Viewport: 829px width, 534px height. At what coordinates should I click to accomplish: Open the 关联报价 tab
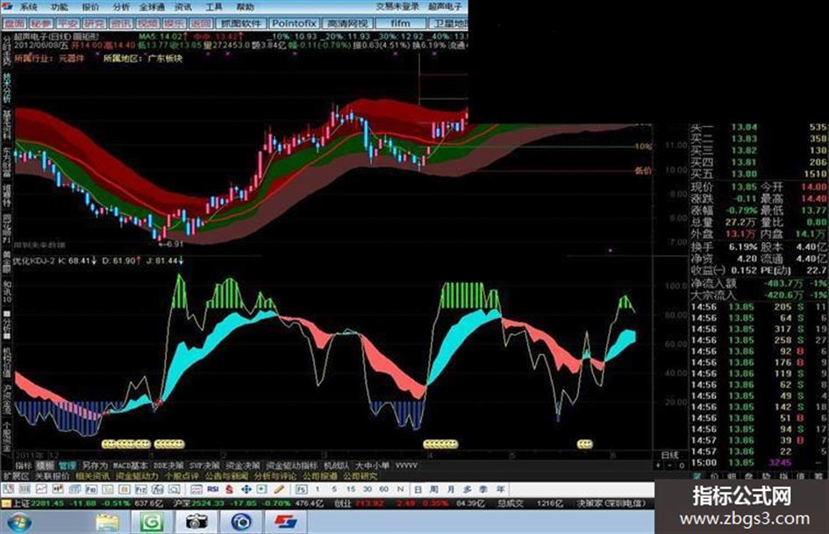(52, 476)
